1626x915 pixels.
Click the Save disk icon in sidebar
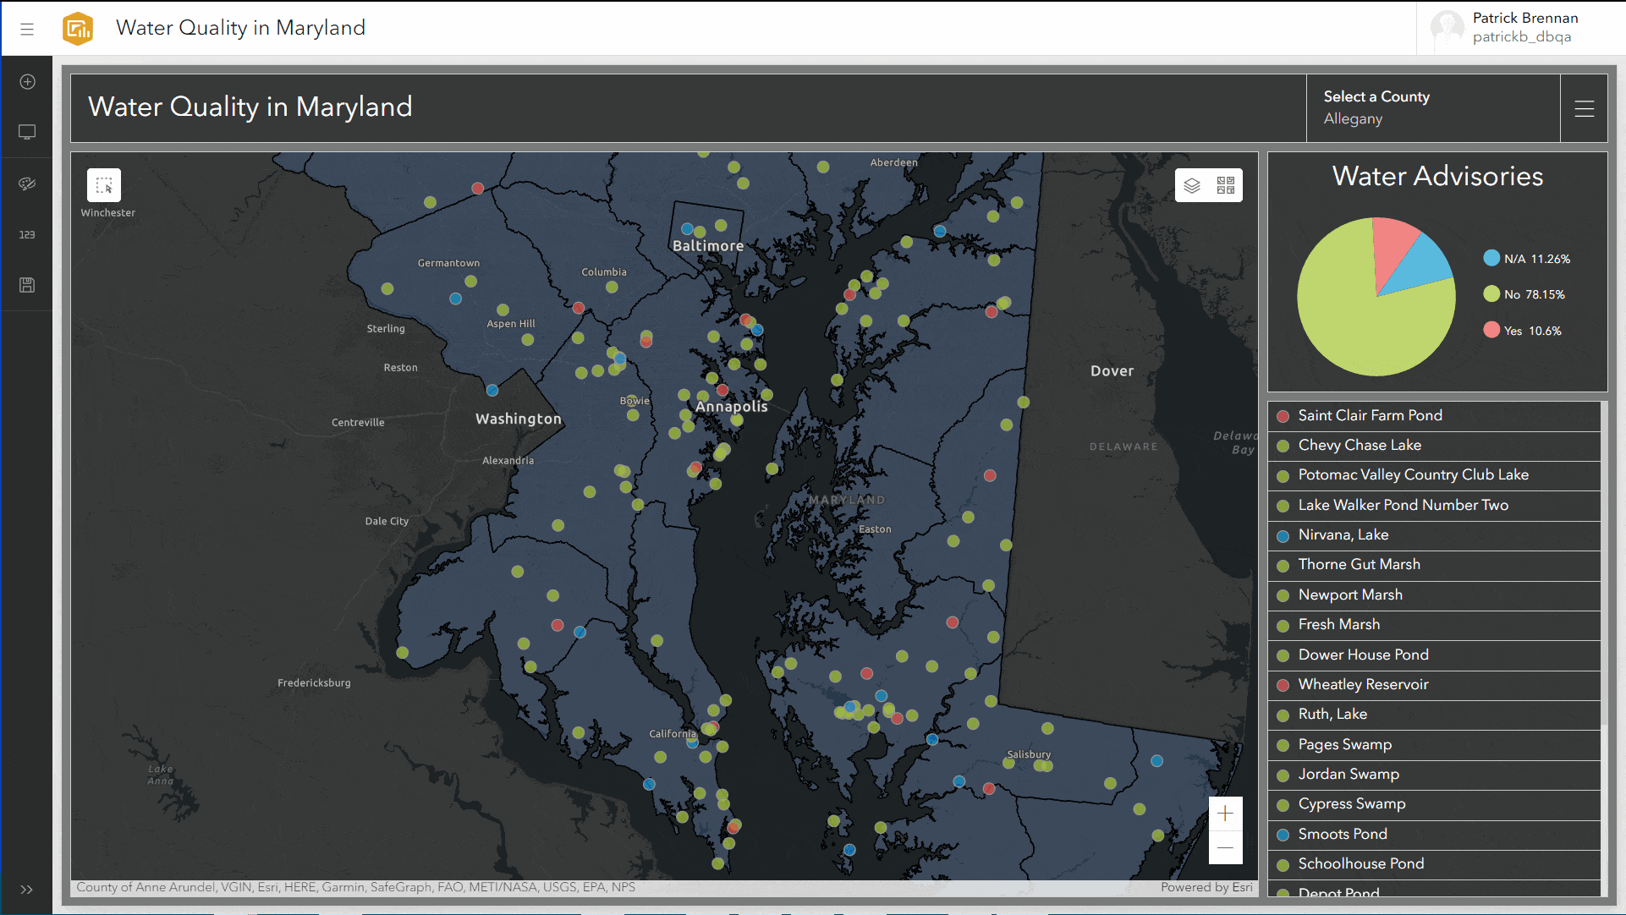click(x=27, y=285)
